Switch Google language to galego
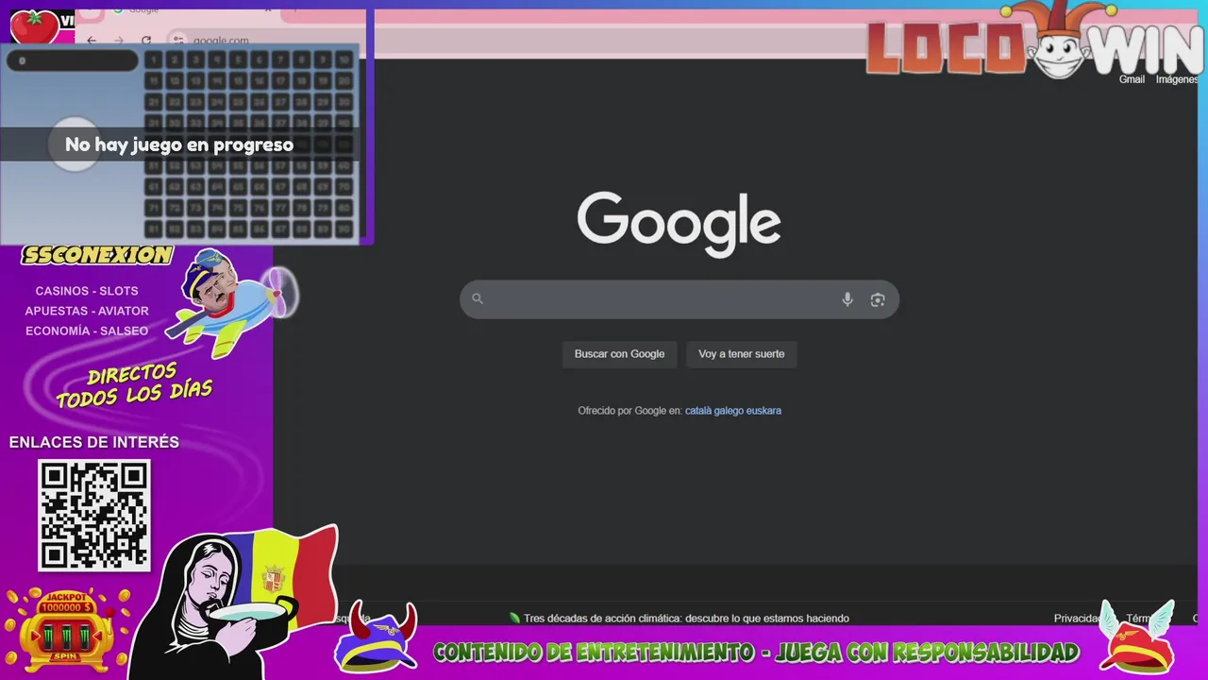This screenshot has height=680, width=1208. tap(729, 411)
